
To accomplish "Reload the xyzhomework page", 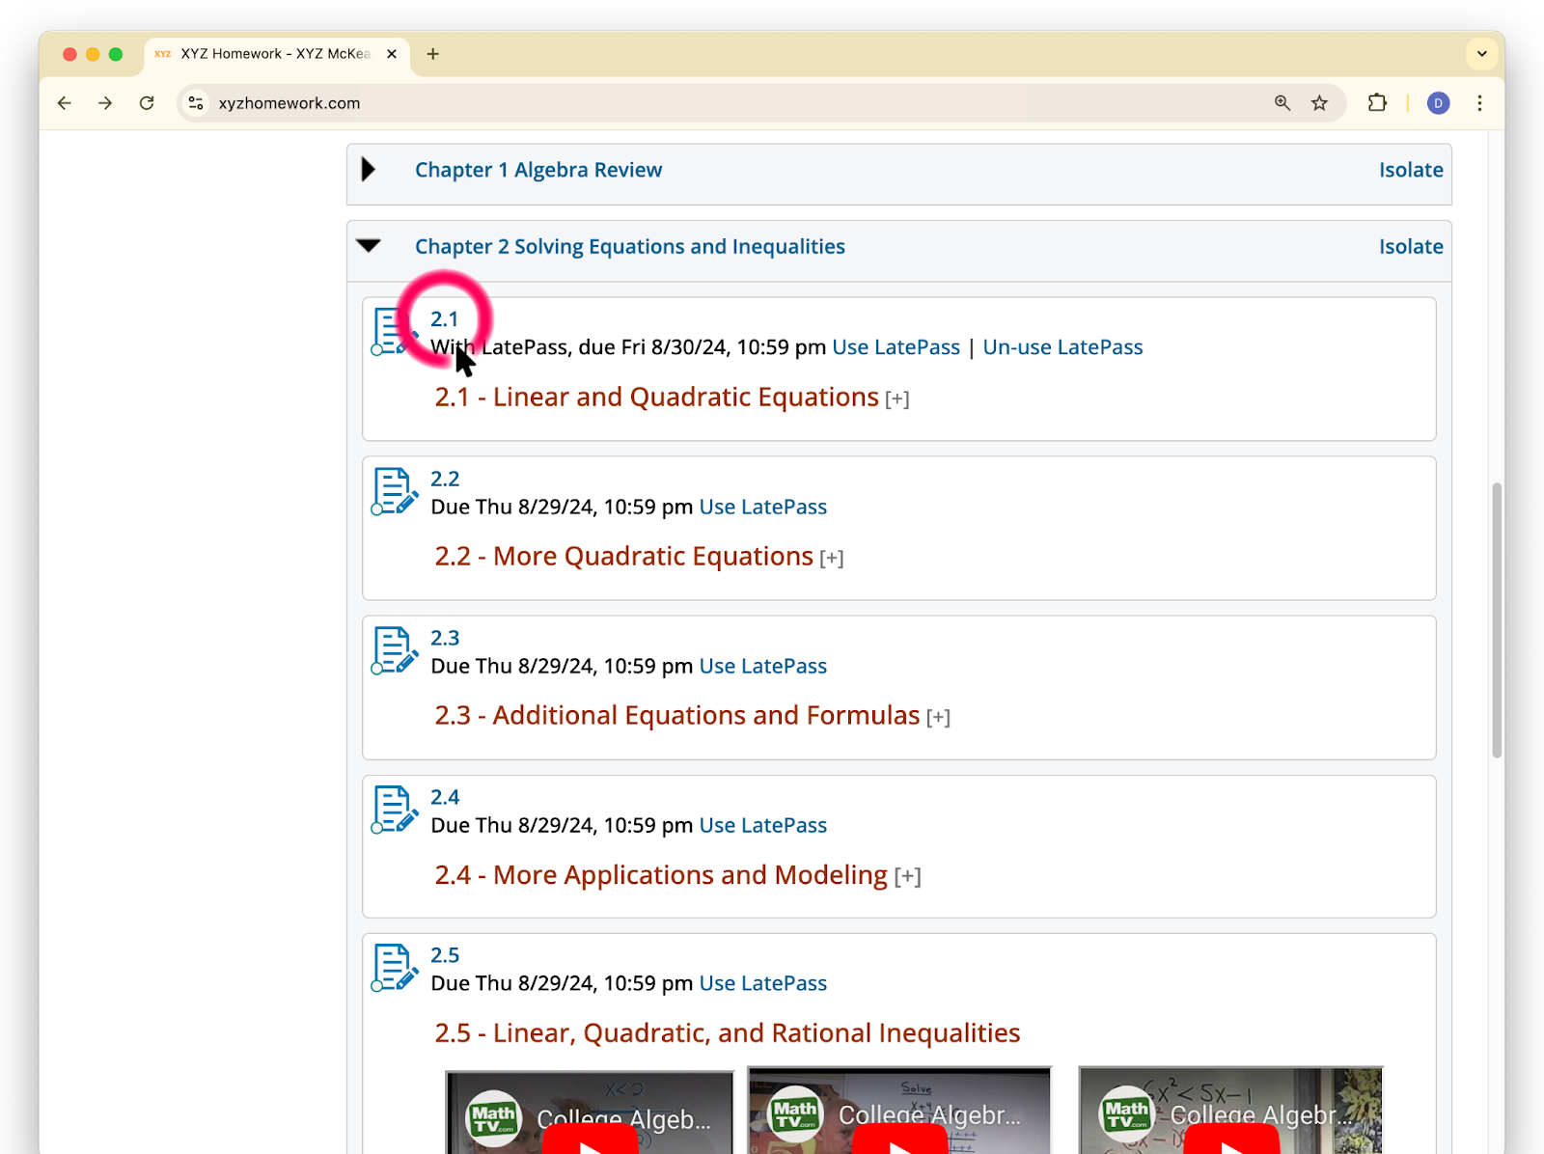I will click(x=147, y=103).
